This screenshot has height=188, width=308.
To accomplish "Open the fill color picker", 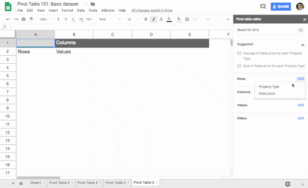I will tap(179, 19).
